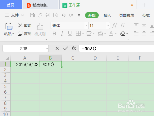154x116 pixels.
Task: Expand borders dropdown arrow
Action: [x=83, y=34]
